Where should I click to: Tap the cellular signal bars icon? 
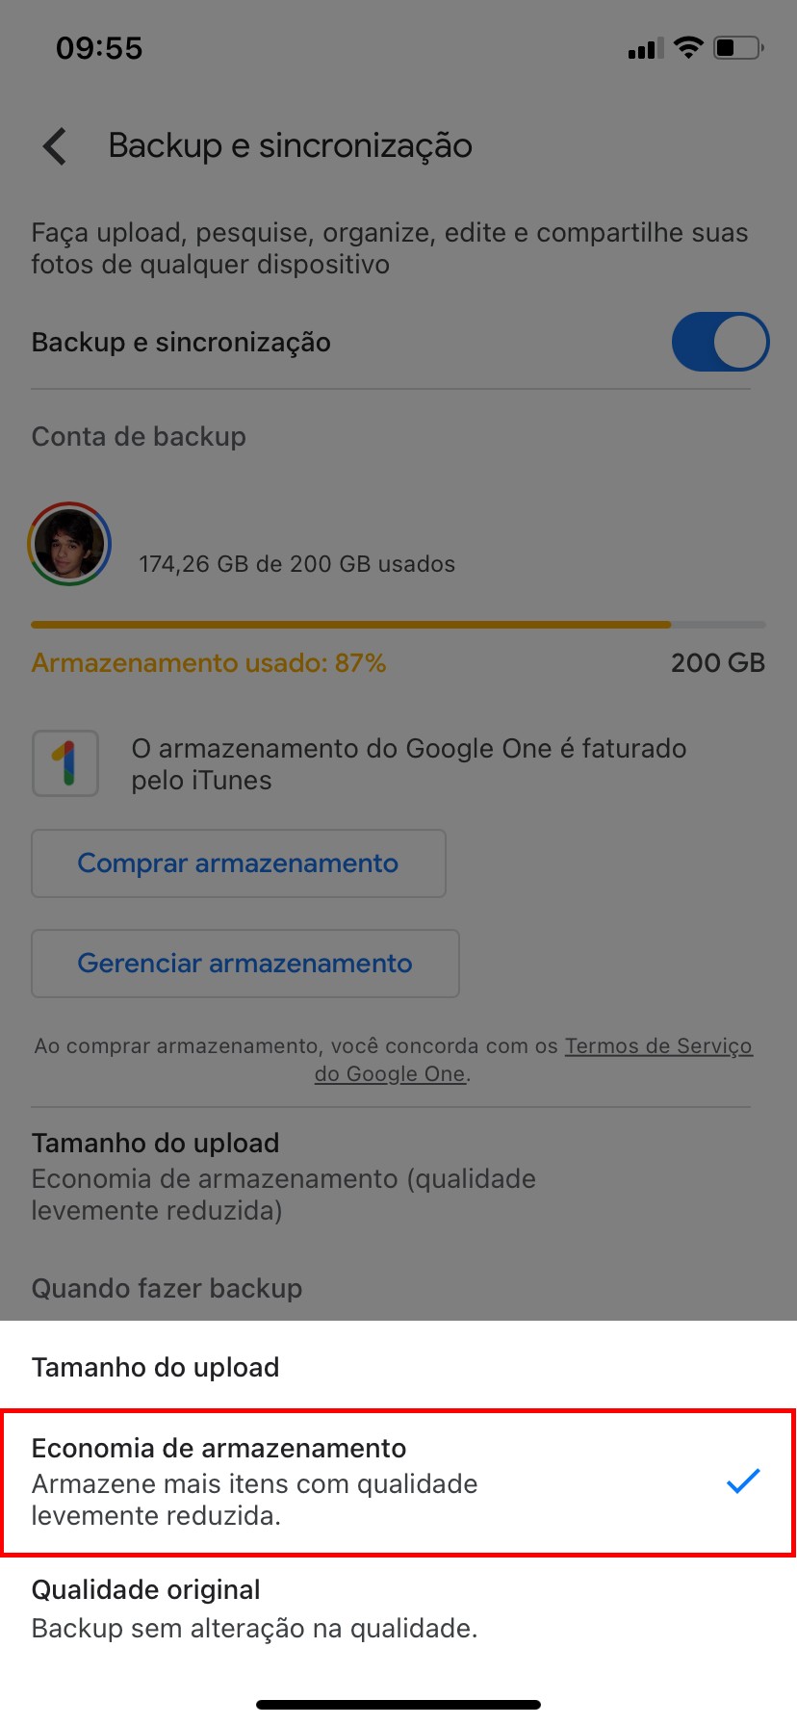coord(645,49)
